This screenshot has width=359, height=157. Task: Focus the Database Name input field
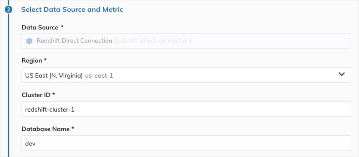pos(186,143)
